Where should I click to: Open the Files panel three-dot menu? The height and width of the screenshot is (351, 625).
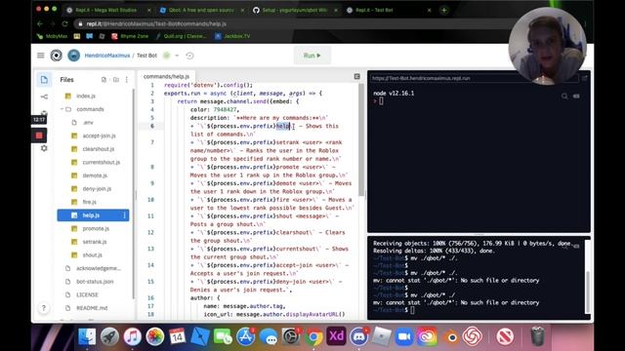127,80
